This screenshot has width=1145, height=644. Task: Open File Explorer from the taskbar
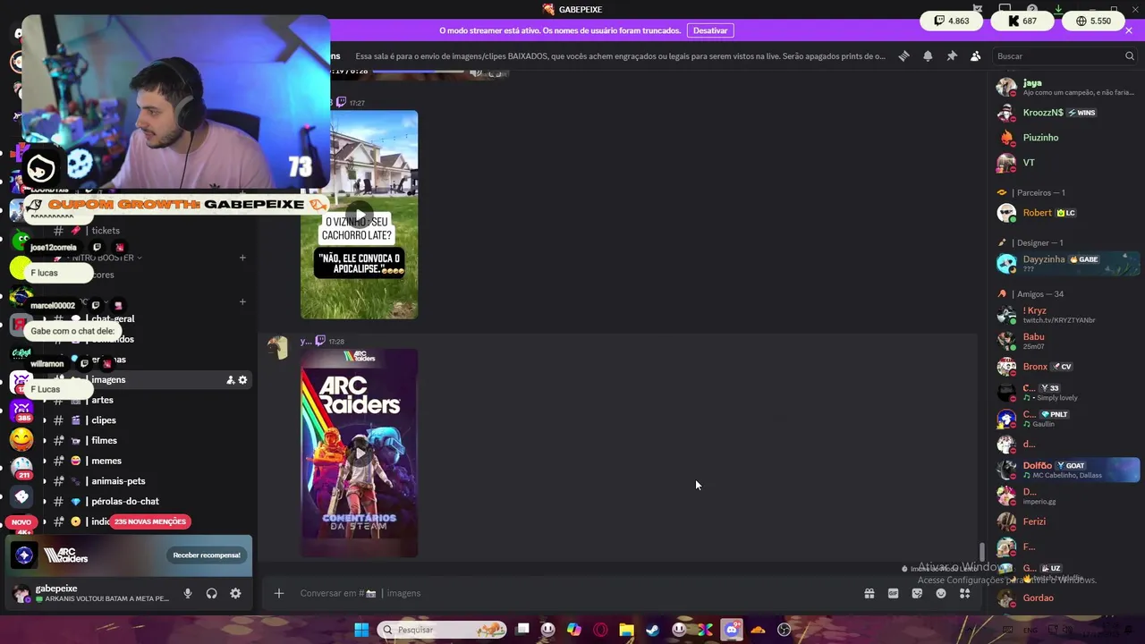(627, 630)
